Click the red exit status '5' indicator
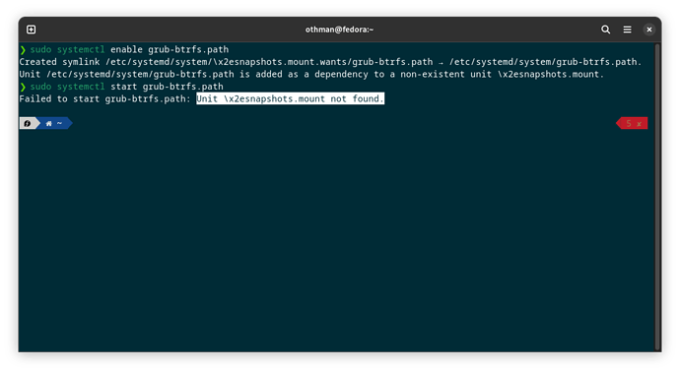The height and width of the screenshot is (372, 680). 633,123
